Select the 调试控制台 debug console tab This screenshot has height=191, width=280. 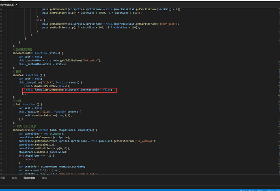[29, 178]
